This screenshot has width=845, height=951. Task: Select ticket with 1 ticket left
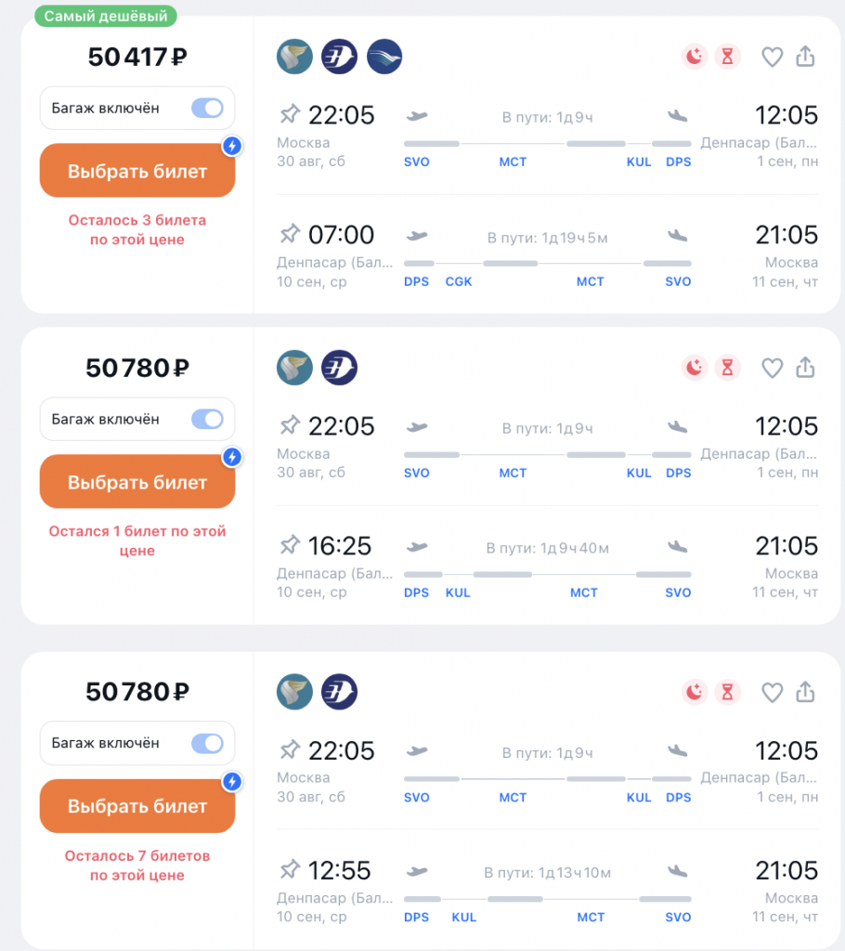[x=137, y=482]
